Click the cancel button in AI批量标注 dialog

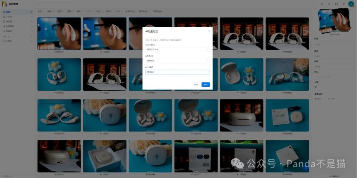(196, 84)
